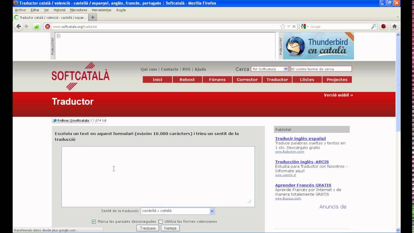This screenshot has width=414, height=233.
Task: Open the Historial menu
Action: (x=60, y=10)
